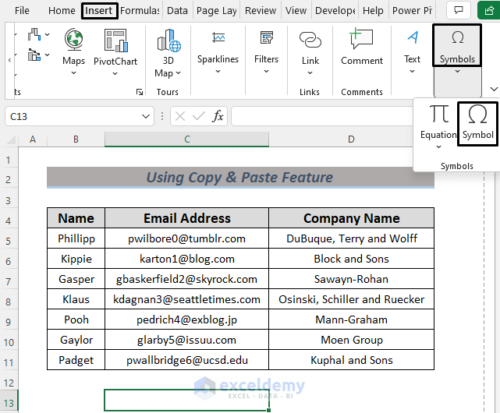Select the title 'Using Copy & Paste Feature'

(240, 177)
